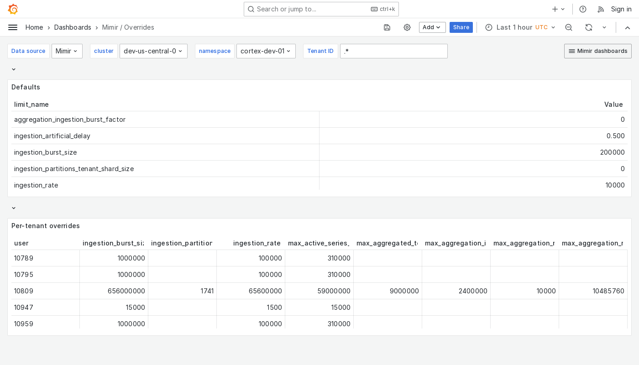Sort by max_aggregated_t column header

point(387,243)
